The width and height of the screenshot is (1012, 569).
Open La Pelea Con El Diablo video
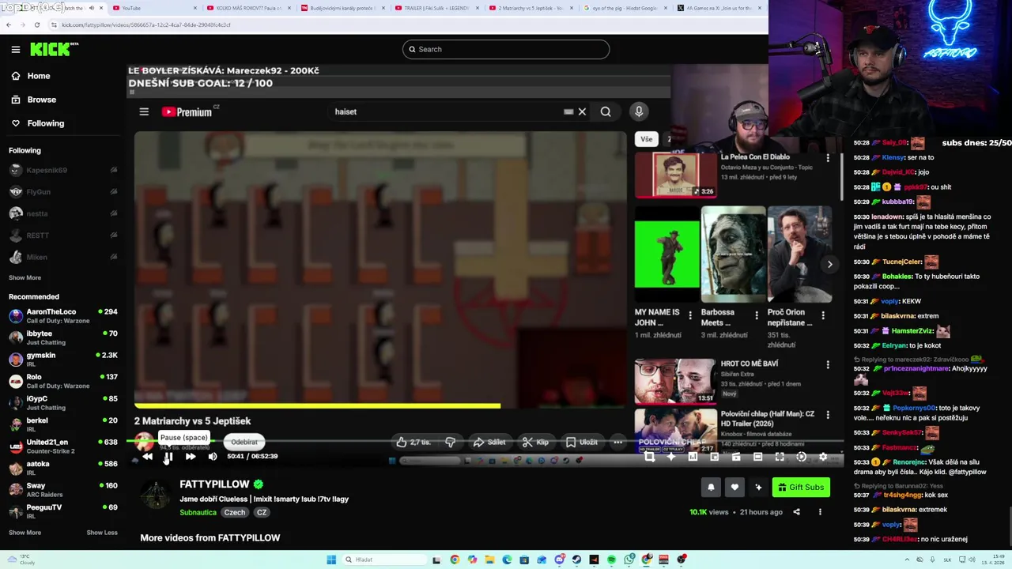[676, 175]
